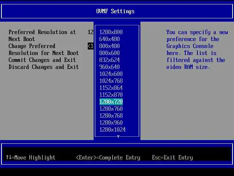234x176 pixels.
Task: Click Commit Changes and Exit
Action: (x=42, y=60)
